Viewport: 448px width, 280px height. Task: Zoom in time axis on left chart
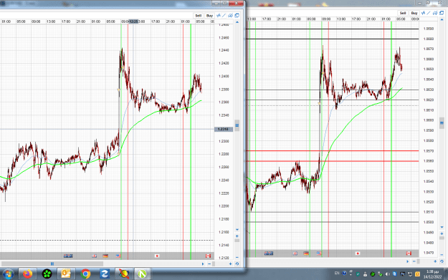pos(231,264)
